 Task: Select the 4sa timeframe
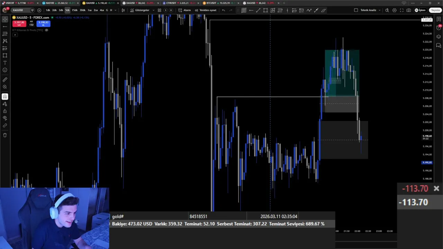(x=102, y=10)
